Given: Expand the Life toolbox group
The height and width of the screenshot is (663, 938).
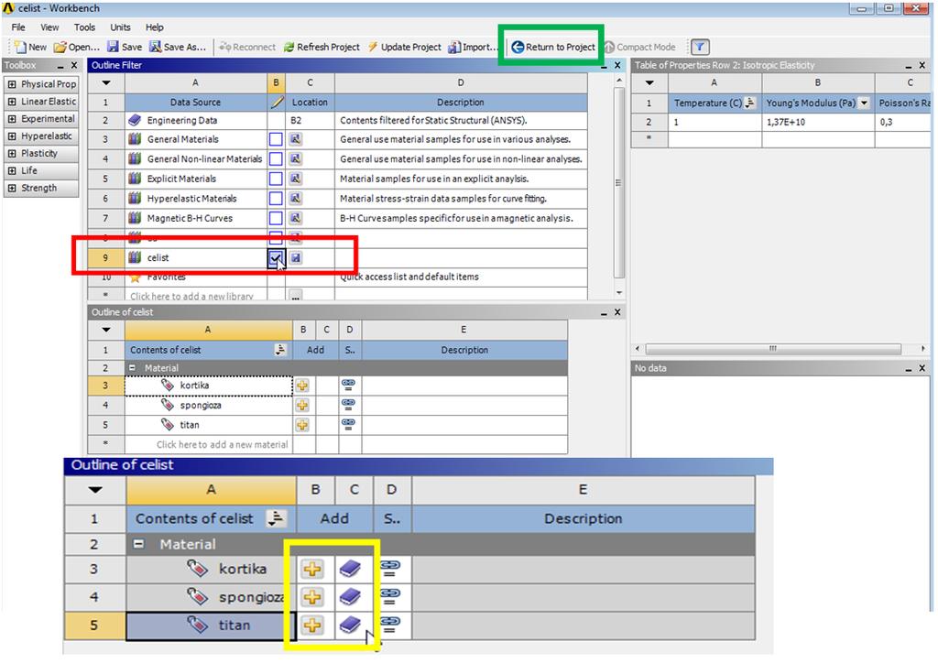Looking at the screenshot, I should 11,171.
